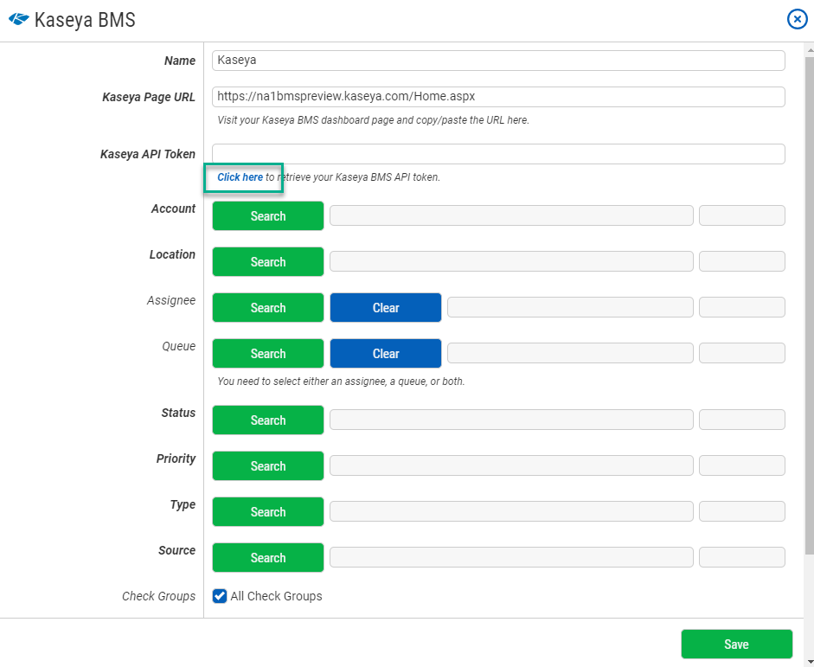Close the Kaseya BMS dialog

pos(797,18)
